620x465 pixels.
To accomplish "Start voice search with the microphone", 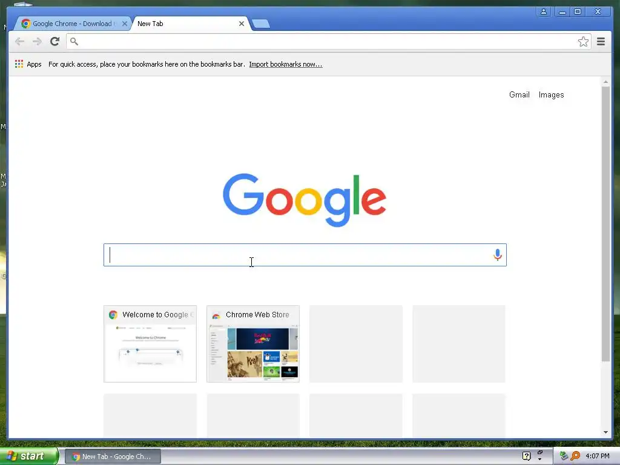I will click(498, 255).
